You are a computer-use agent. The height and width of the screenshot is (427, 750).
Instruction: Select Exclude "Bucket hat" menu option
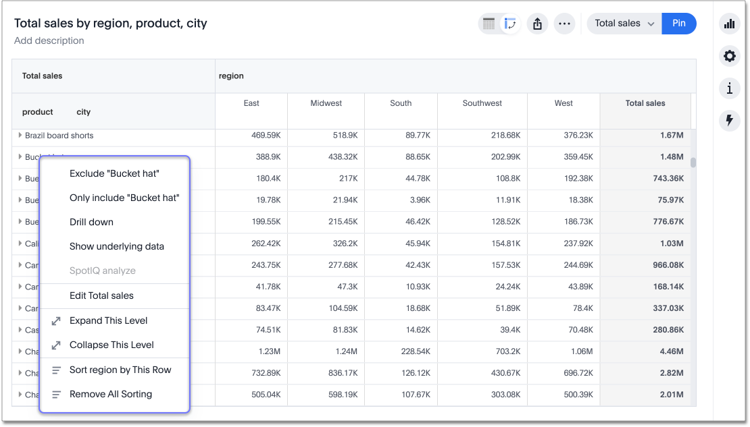[114, 173]
